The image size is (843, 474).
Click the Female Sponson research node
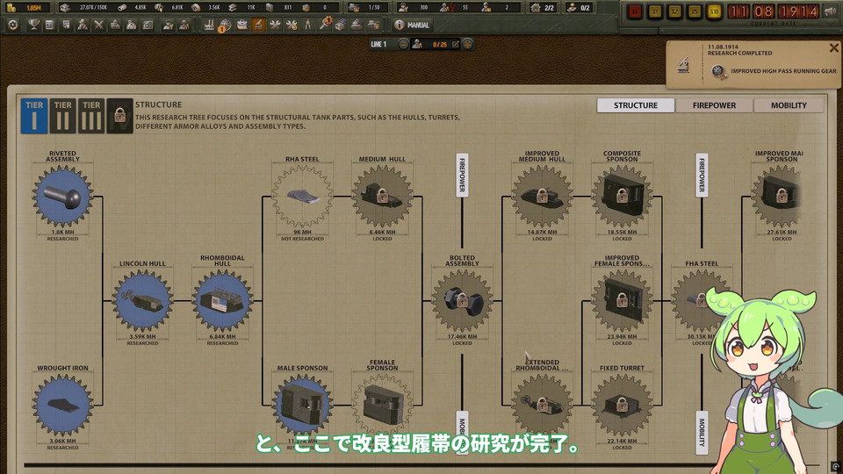tap(382, 406)
